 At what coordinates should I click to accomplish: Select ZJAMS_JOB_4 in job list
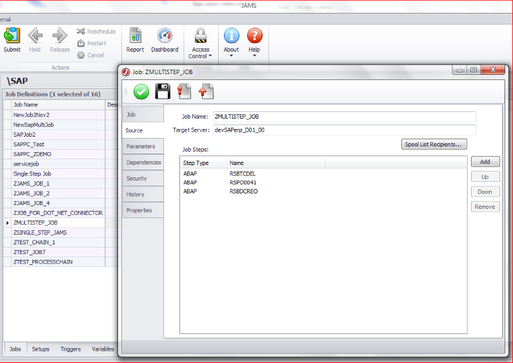pos(58,203)
